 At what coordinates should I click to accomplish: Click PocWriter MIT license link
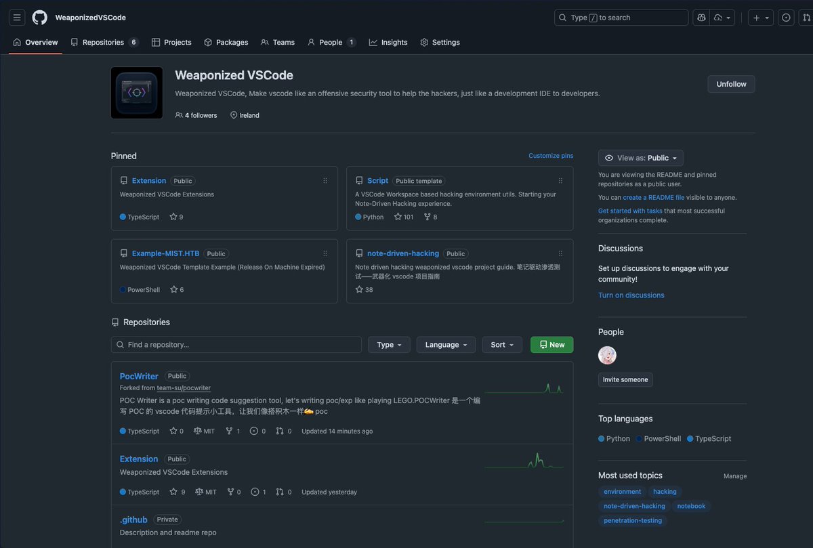pyautogui.click(x=205, y=431)
